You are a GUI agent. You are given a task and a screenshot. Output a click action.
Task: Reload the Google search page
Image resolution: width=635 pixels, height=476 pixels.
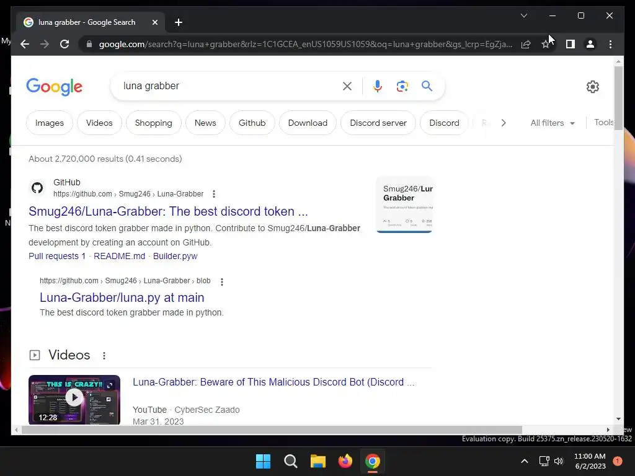[x=64, y=44]
